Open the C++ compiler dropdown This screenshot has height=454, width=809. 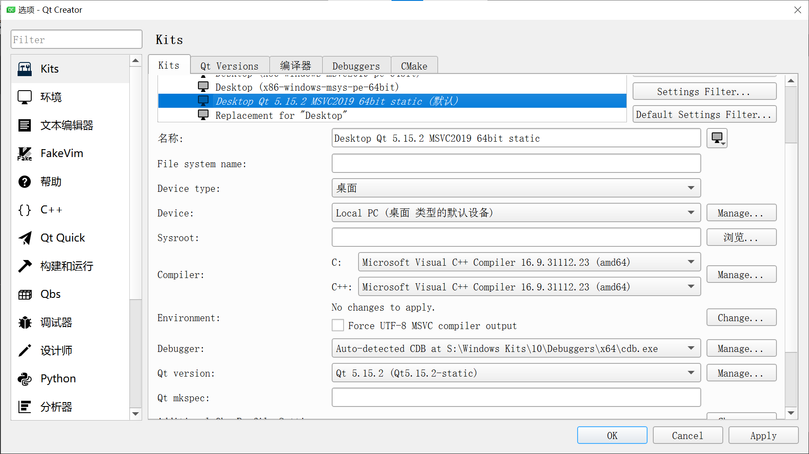tap(530, 287)
